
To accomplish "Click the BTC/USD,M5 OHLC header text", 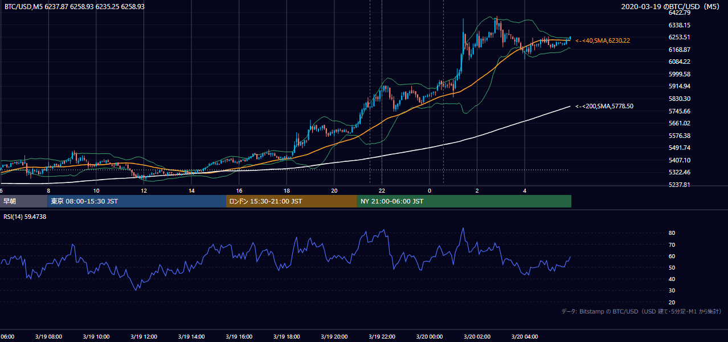I will 75,7.
